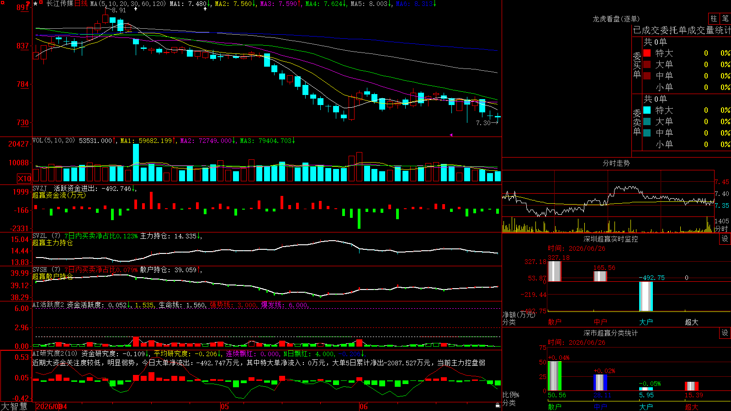Click the 大户 bar -492.75 in 实时监控 chart
This screenshot has height=411, width=731.
point(646,296)
